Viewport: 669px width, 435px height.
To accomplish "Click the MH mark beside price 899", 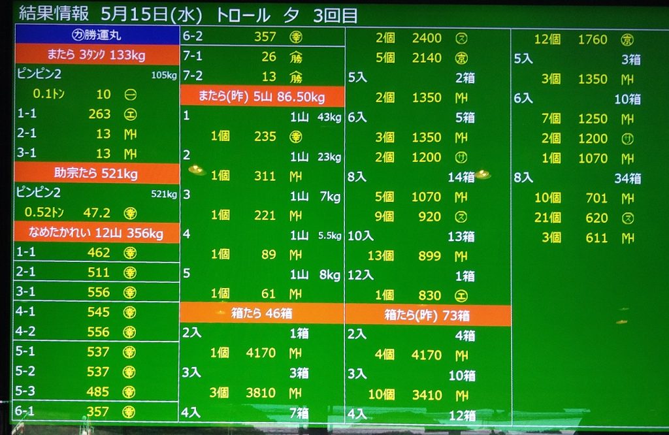I will pos(461,256).
